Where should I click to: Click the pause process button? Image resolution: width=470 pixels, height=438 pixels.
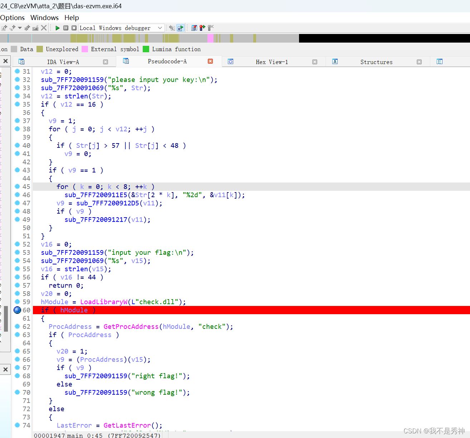(x=66, y=28)
